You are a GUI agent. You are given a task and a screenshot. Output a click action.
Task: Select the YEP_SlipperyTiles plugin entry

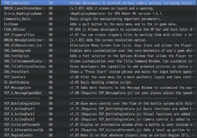point(19,35)
